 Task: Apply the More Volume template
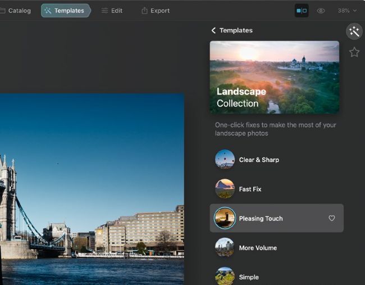[258, 247]
